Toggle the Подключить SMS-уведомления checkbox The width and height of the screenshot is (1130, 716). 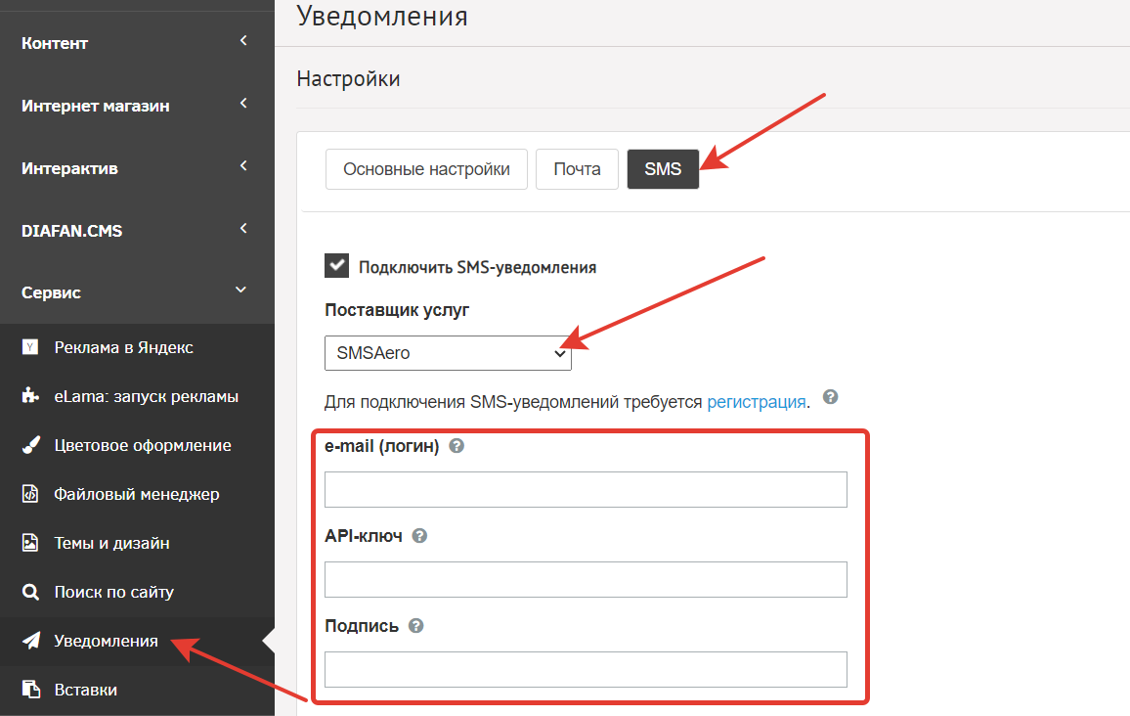click(336, 266)
